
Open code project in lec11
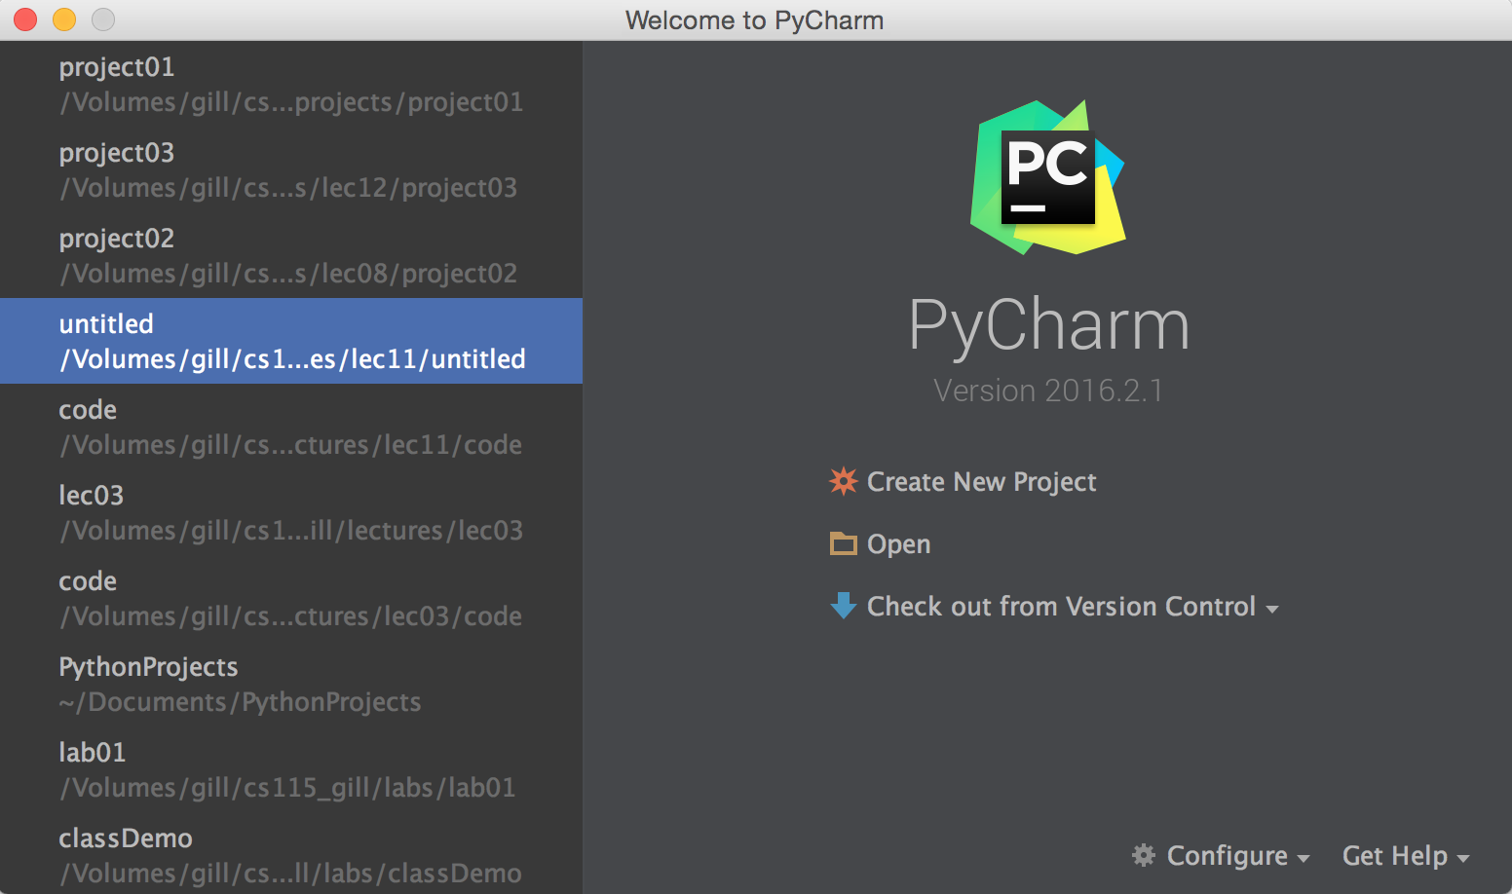[x=291, y=427]
